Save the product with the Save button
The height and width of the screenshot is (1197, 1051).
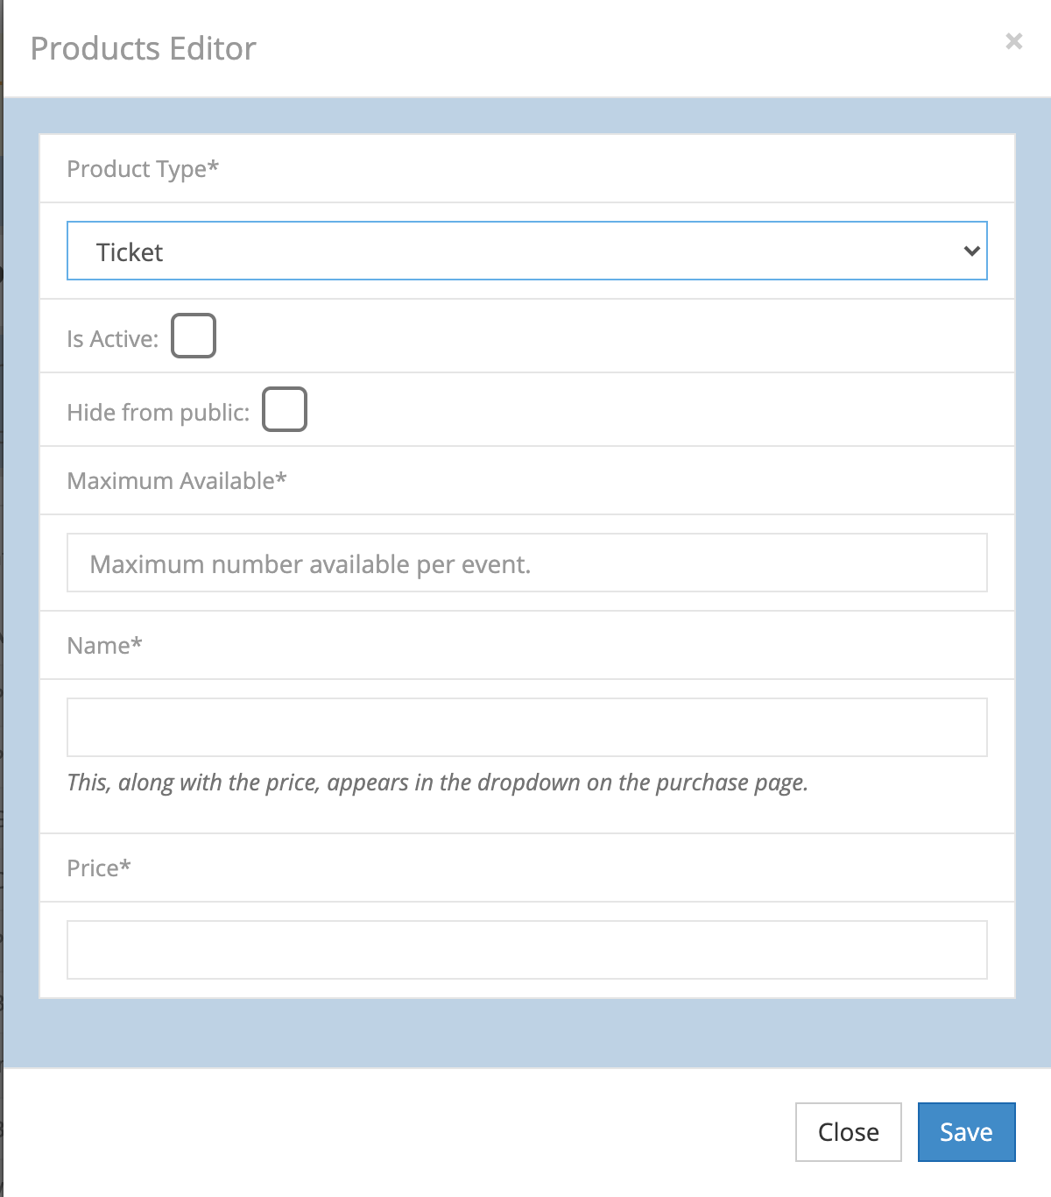point(966,1132)
